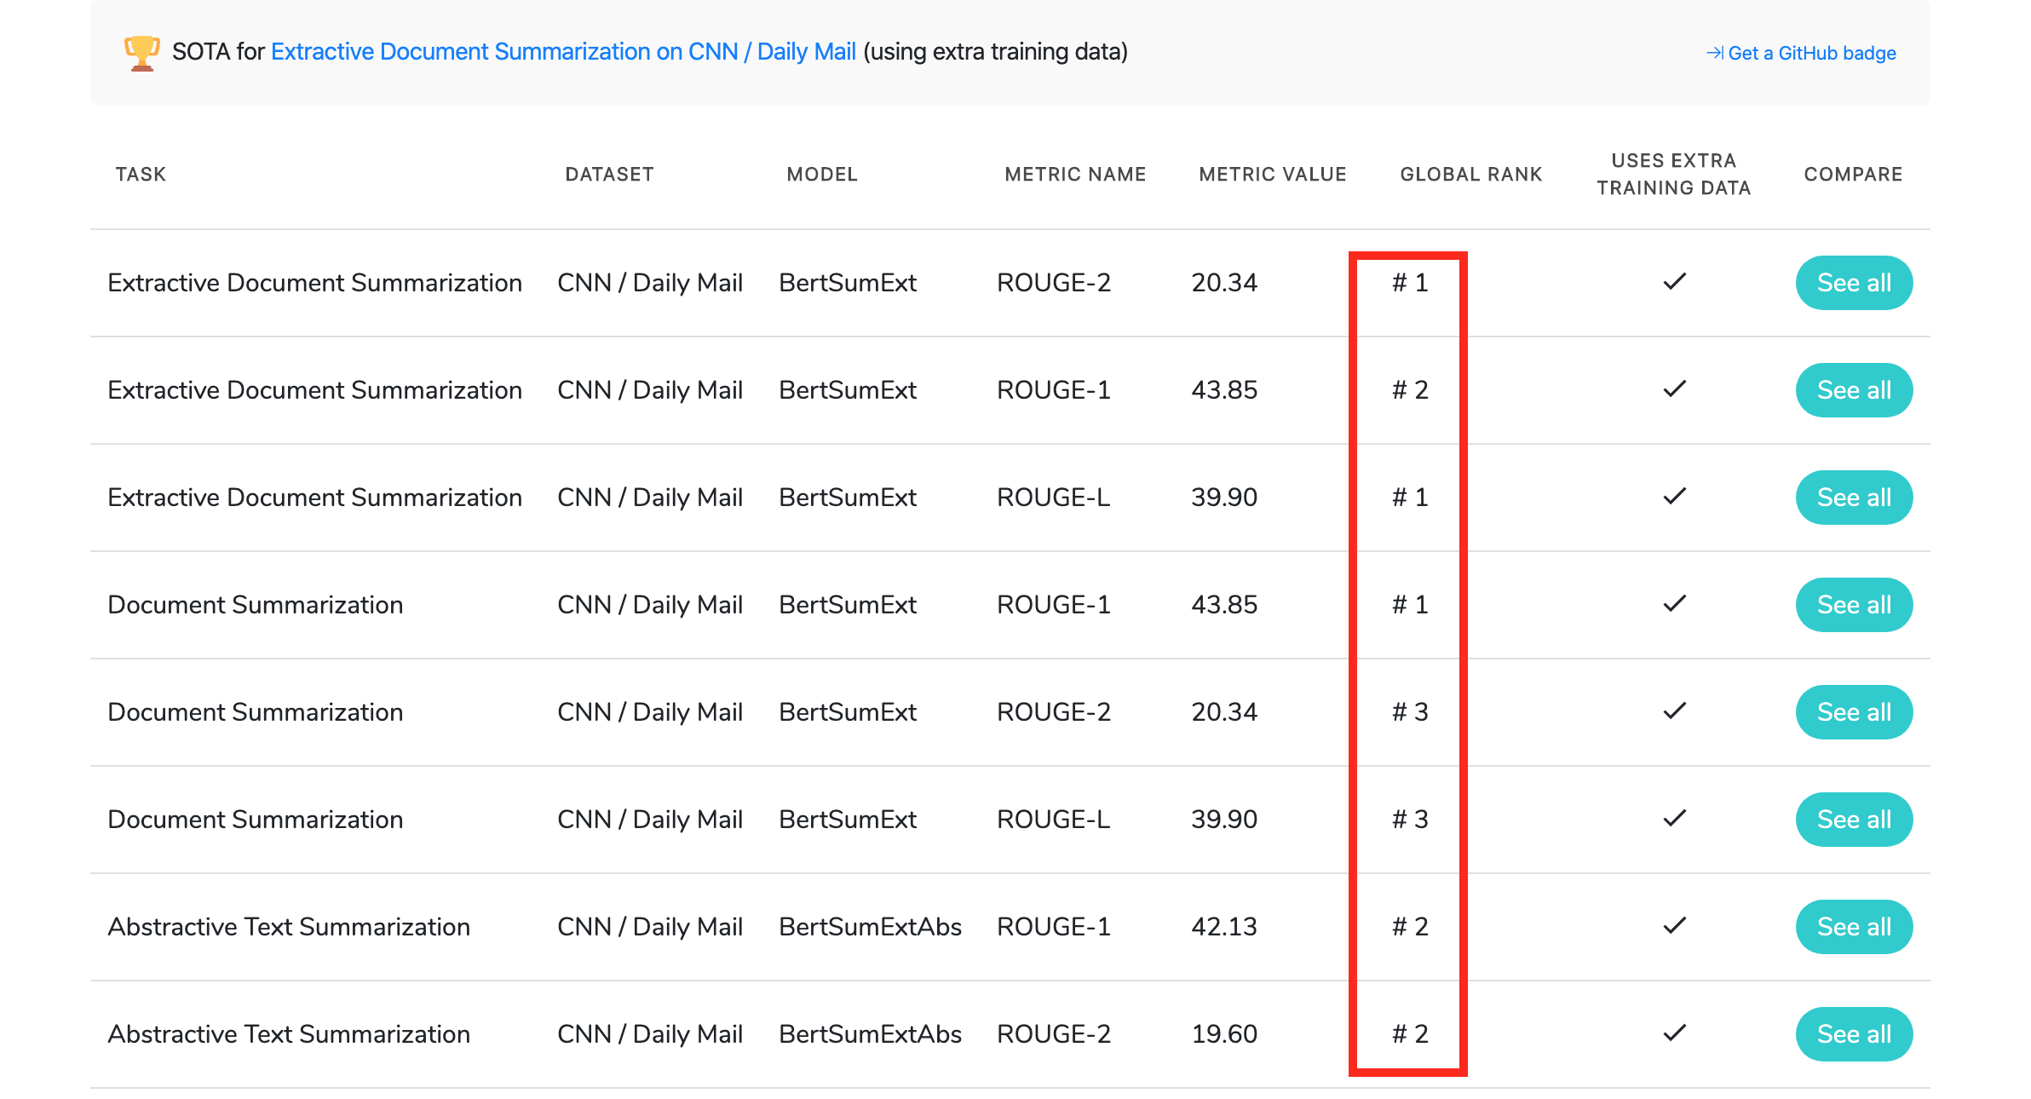Click checkmark in Abstractive ROUGE-2 19.60 row
The width and height of the screenshot is (2031, 1099).
[1674, 1033]
